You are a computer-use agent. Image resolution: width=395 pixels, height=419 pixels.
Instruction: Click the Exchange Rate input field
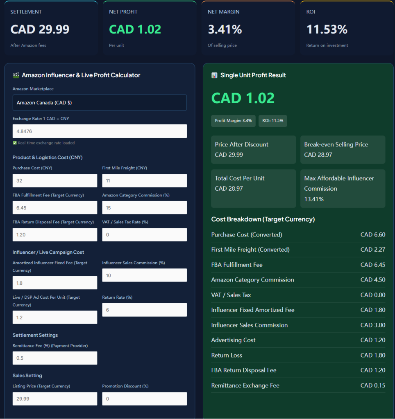100,131
